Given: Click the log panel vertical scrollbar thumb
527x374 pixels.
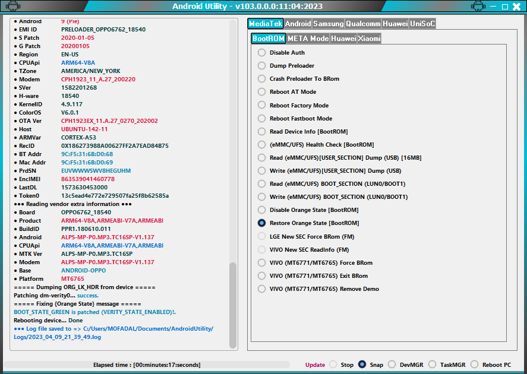Looking at the screenshot, I should (x=232, y=306).
